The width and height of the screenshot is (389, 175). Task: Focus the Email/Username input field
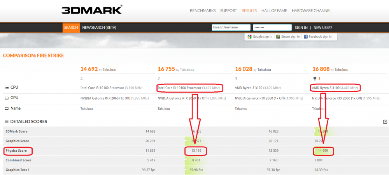[x=231, y=28]
